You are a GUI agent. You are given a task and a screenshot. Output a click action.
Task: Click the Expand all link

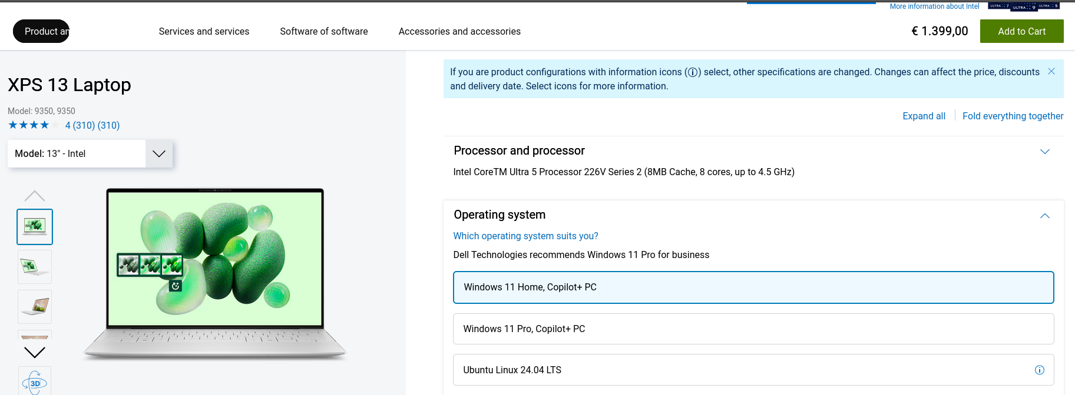tap(924, 116)
